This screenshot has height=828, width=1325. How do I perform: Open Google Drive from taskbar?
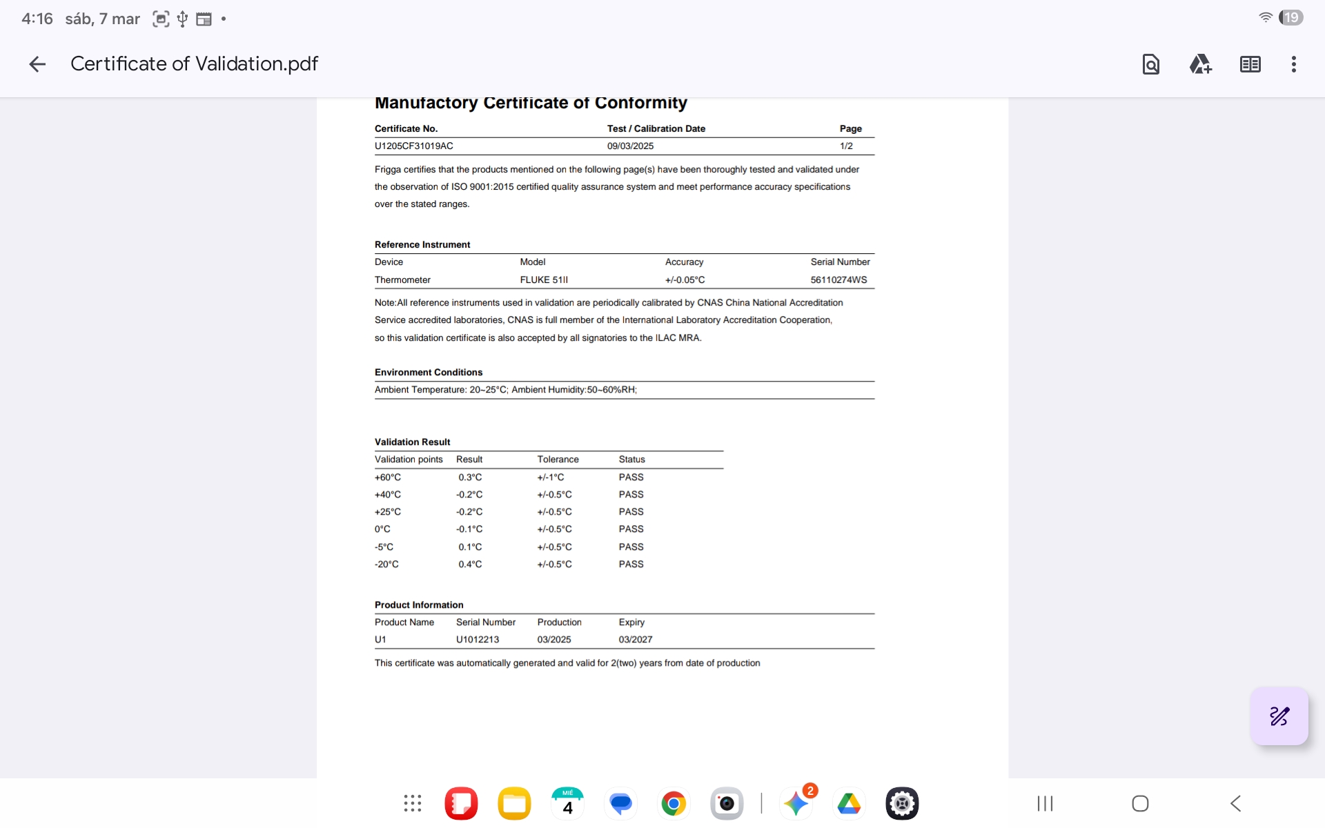click(849, 803)
